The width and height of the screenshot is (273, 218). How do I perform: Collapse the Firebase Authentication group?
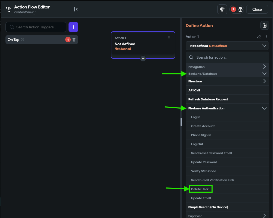(x=227, y=108)
